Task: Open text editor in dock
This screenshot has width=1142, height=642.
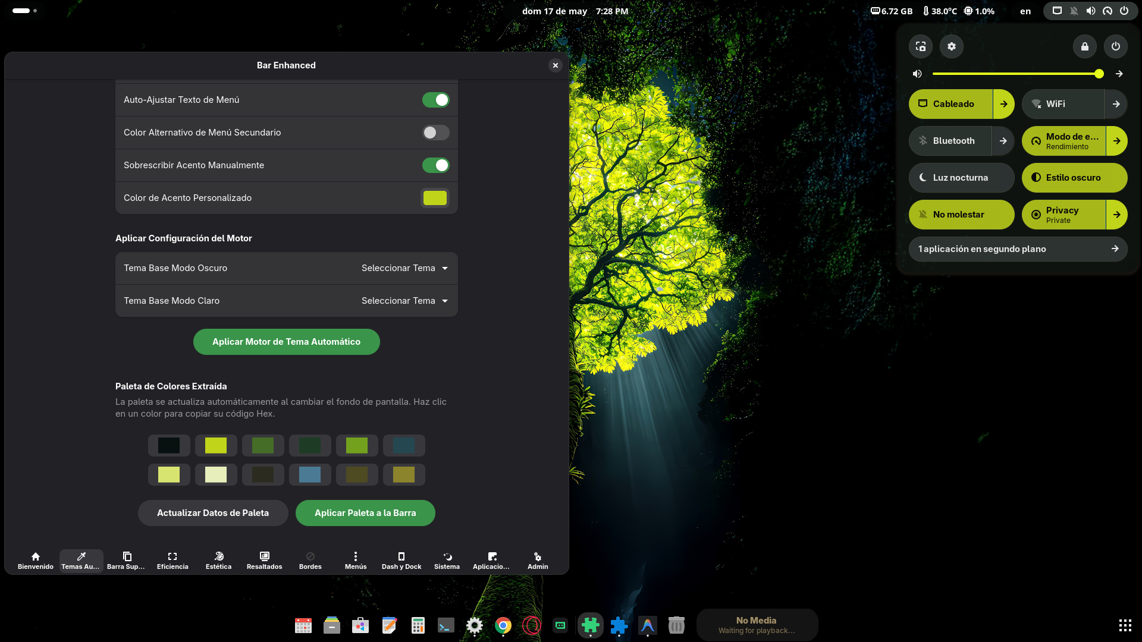Action: (x=389, y=625)
